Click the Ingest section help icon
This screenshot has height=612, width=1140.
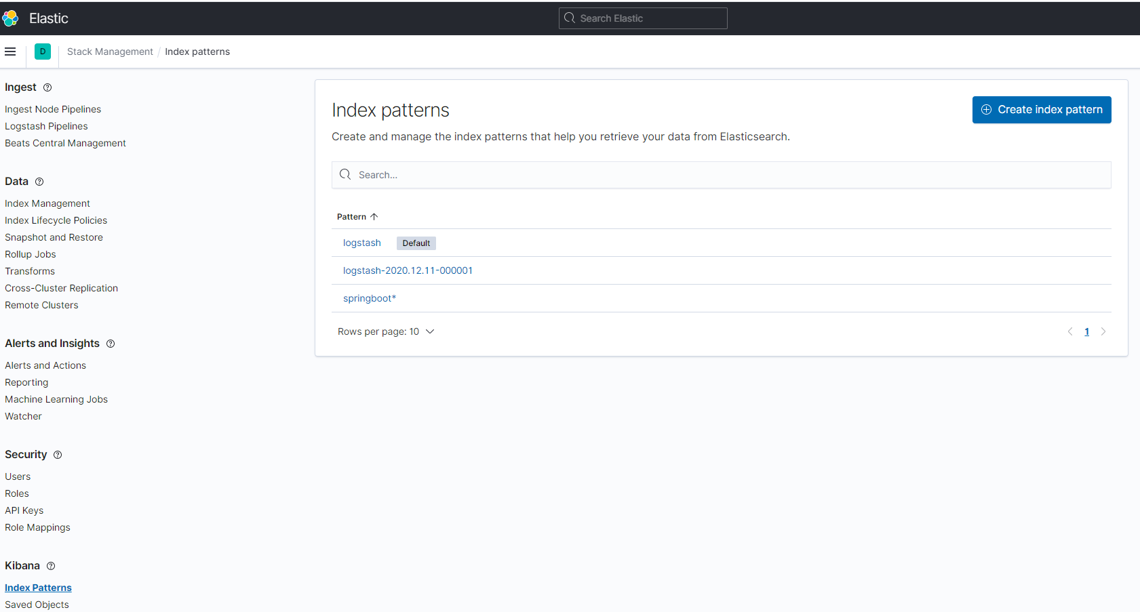47,87
